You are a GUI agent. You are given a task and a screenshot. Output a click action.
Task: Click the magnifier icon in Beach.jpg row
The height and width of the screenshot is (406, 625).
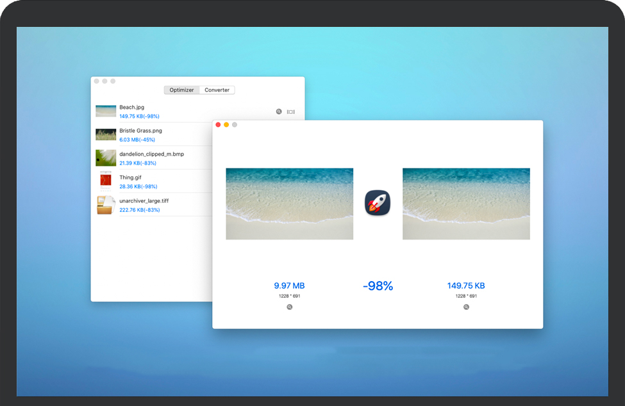(279, 111)
